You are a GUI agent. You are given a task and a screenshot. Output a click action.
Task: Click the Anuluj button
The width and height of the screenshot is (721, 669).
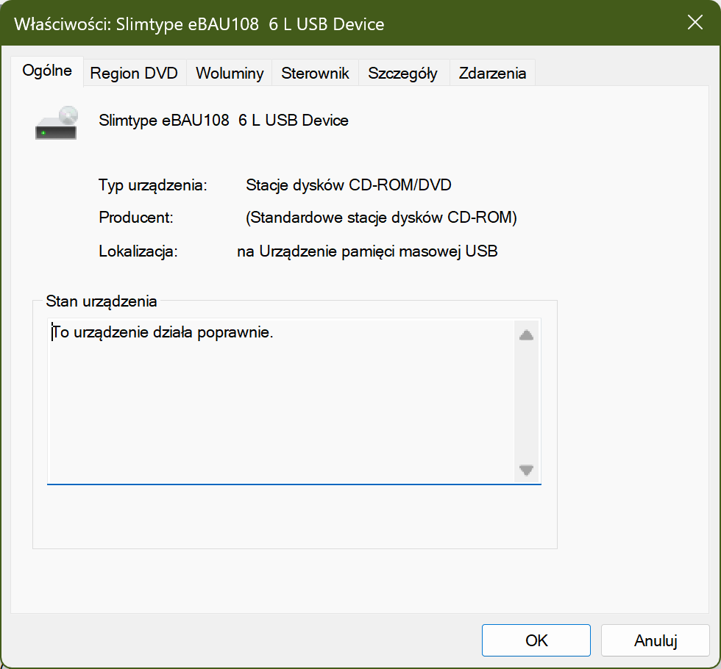655,640
